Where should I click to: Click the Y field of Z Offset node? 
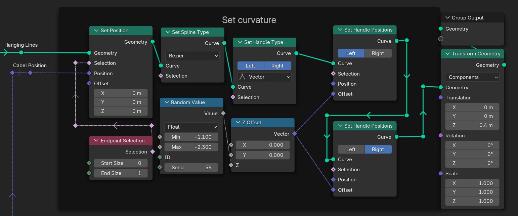coord(263,155)
